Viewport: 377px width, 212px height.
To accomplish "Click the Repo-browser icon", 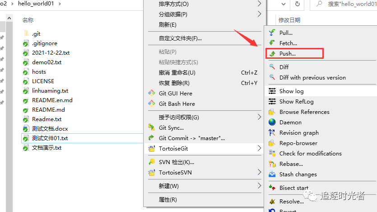I will (272, 143).
